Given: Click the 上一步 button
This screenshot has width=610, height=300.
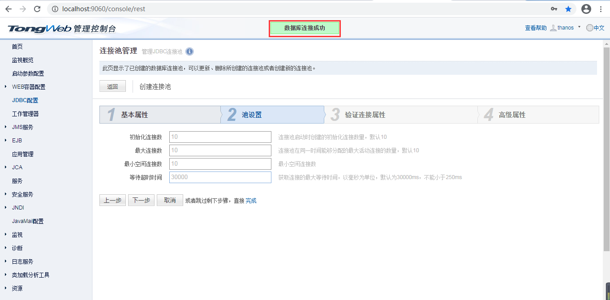Looking at the screenshot, I should pyautogui.click(x=112, y=200).
